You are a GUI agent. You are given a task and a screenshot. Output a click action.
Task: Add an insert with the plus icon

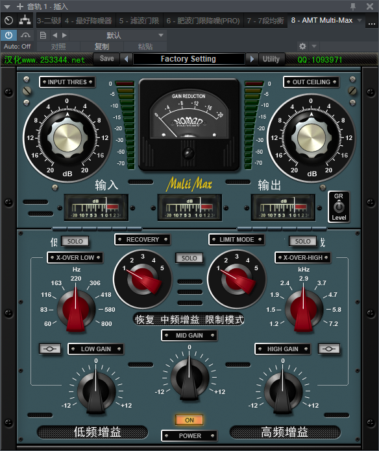pyautogui.click(x=20, y=6)
